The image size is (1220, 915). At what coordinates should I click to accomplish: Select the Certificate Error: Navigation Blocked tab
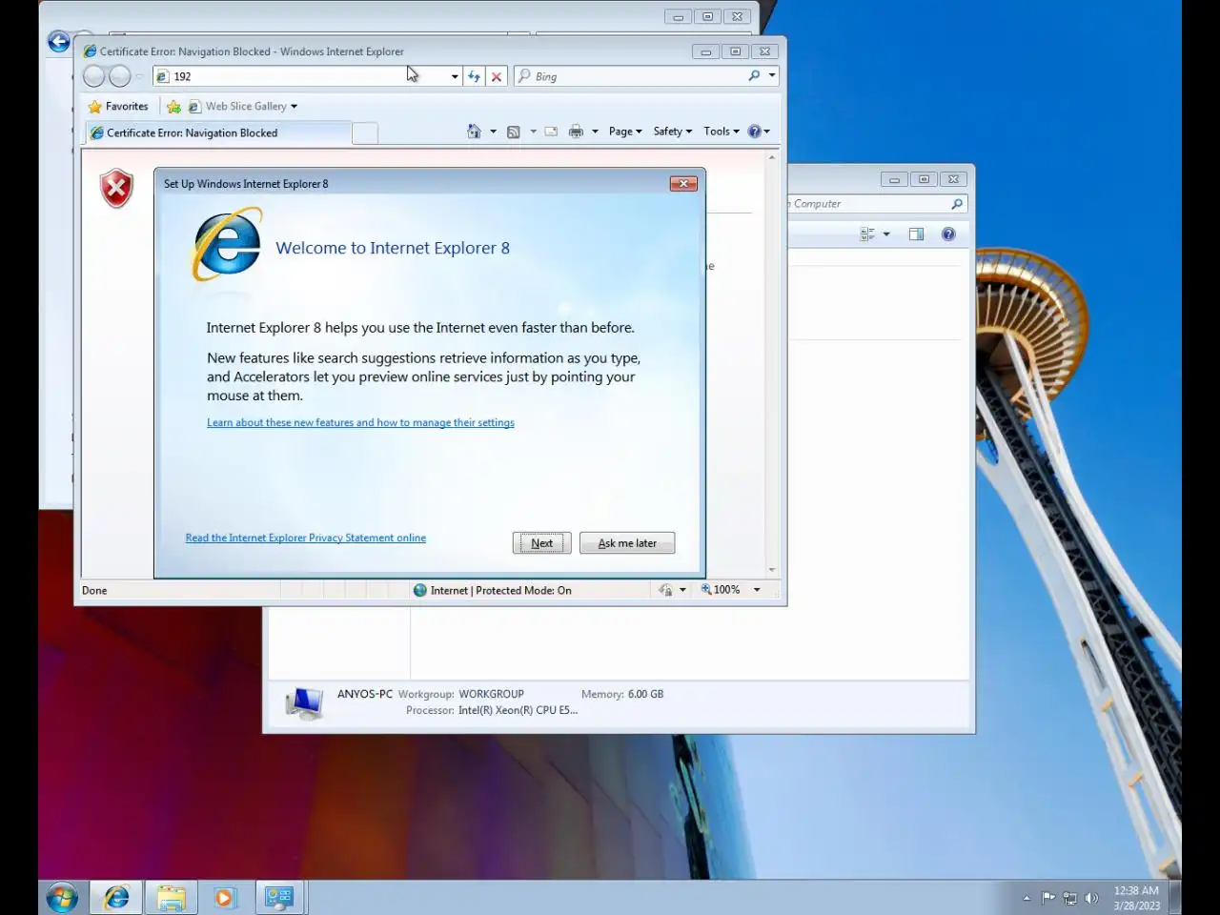[217, 132]
